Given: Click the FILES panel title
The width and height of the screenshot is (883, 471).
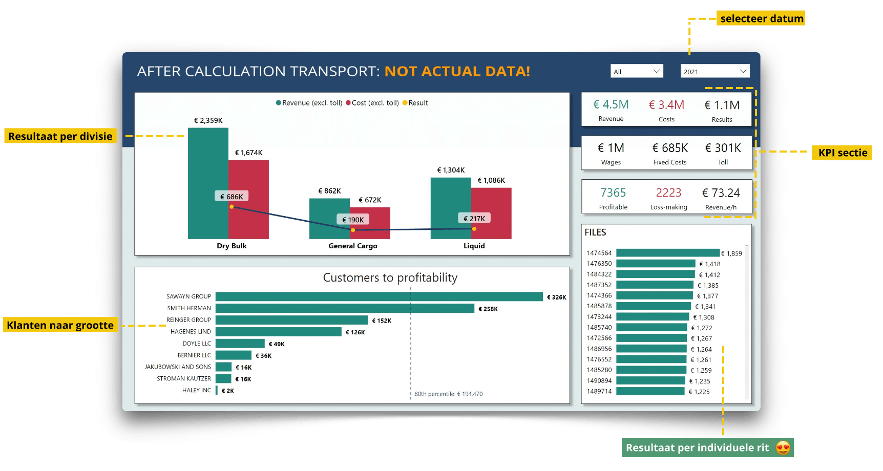Looking at the screenshot, I should 595,232.
